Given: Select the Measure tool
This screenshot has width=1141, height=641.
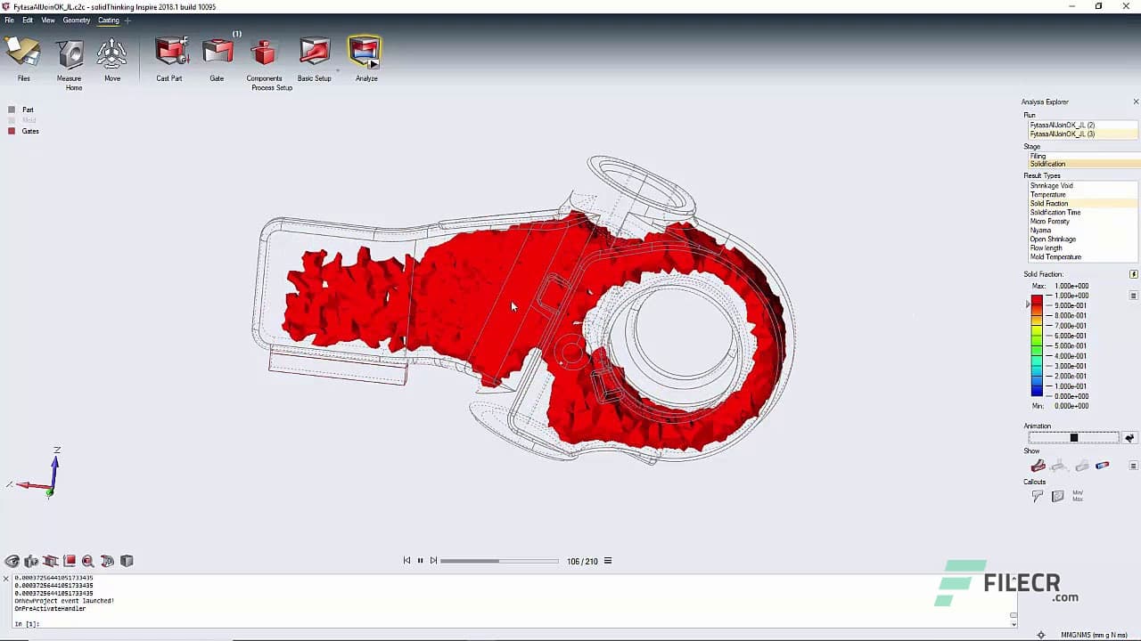Looking at the screenshot, I should tap(70, 54).
